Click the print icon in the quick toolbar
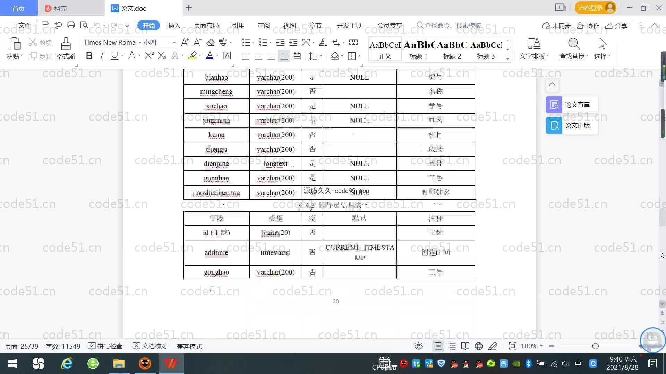Image resolution: width=666 pixels, height=374 pixels. [71, 25]
